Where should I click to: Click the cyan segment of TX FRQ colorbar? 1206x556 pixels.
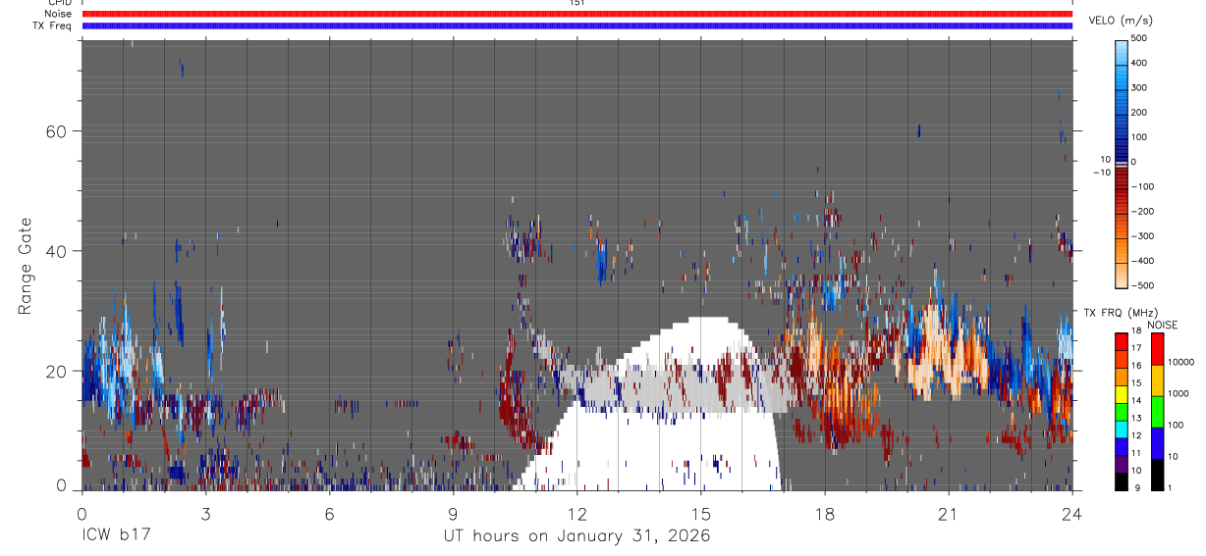click(1122, 429)
